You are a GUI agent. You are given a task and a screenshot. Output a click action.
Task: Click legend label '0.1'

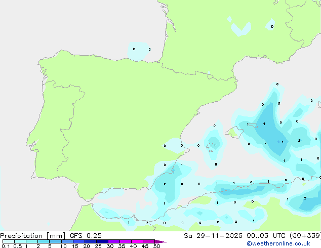tap(6, 246)
